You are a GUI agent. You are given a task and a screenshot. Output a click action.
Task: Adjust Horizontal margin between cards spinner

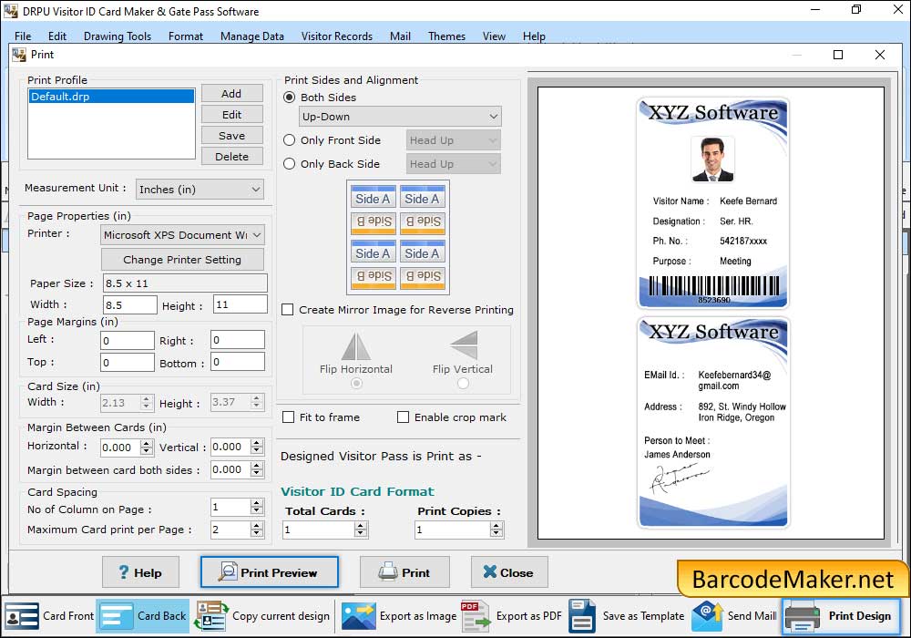point(147,448)
